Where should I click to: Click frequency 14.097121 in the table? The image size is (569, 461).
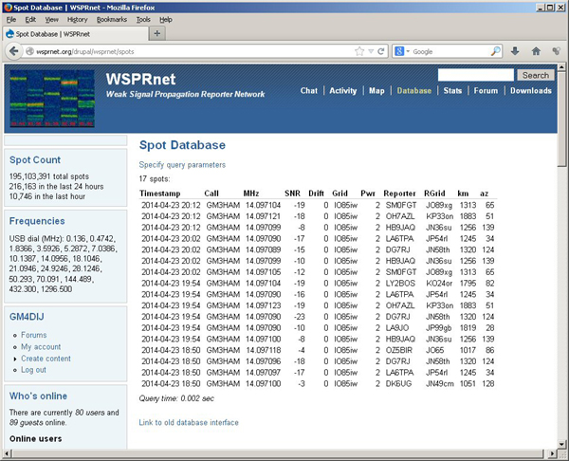(263, 216)
